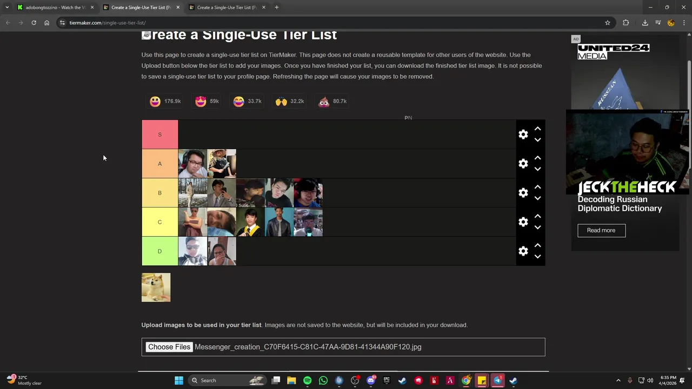Viewport: 692px width, 389px height.
Task: Close the active Tier List tab
Action: 178,8
